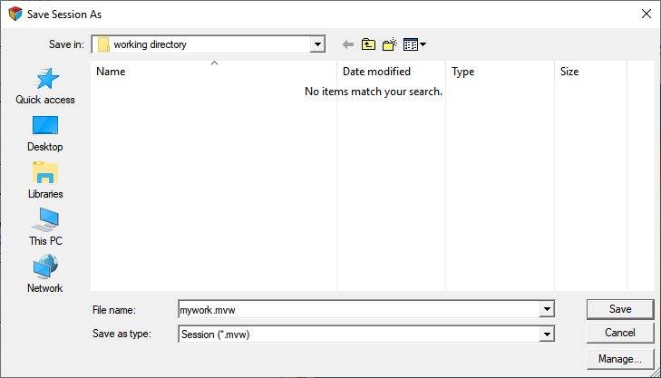Click the Session (*.mvw) type field

click(x=359, y=334)
